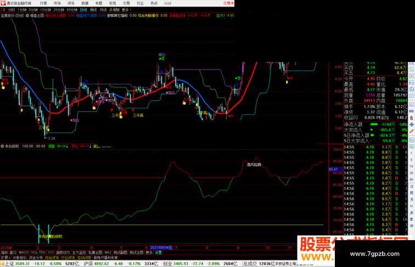The image size is (415, 267).
Task: Open the 市场 menu
Action: pos(57,3)
